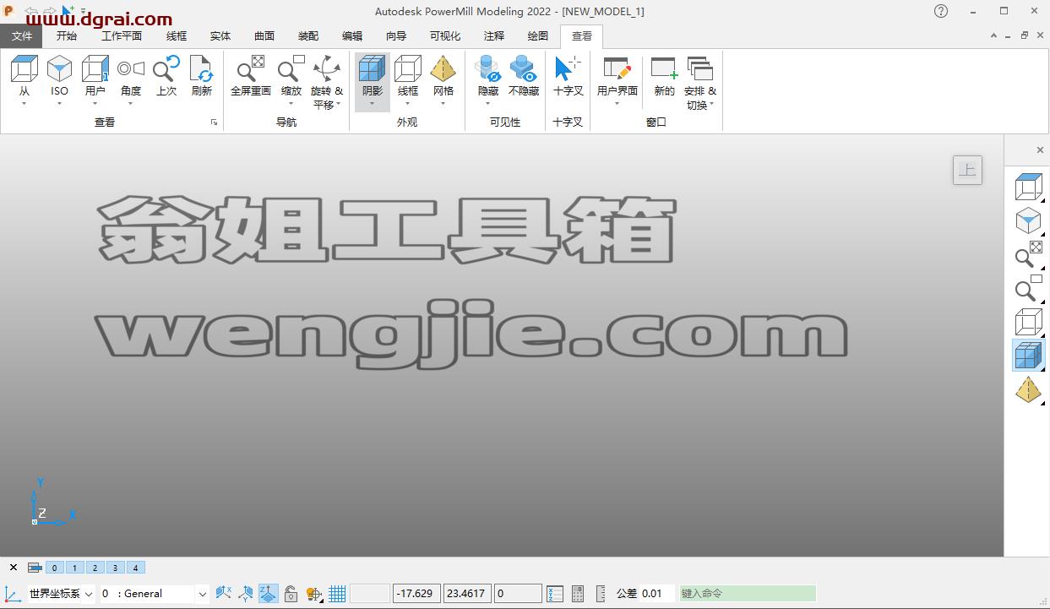Switch to the 可视化 tab
This screenshot has height=609, width=1050.
pos(445,36)
